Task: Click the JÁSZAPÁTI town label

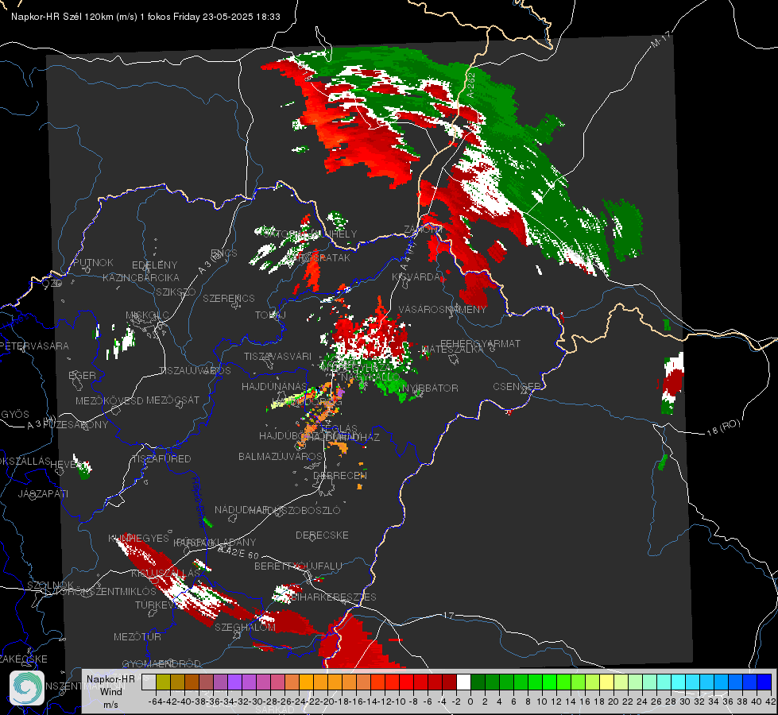Action: pos(43,493)
